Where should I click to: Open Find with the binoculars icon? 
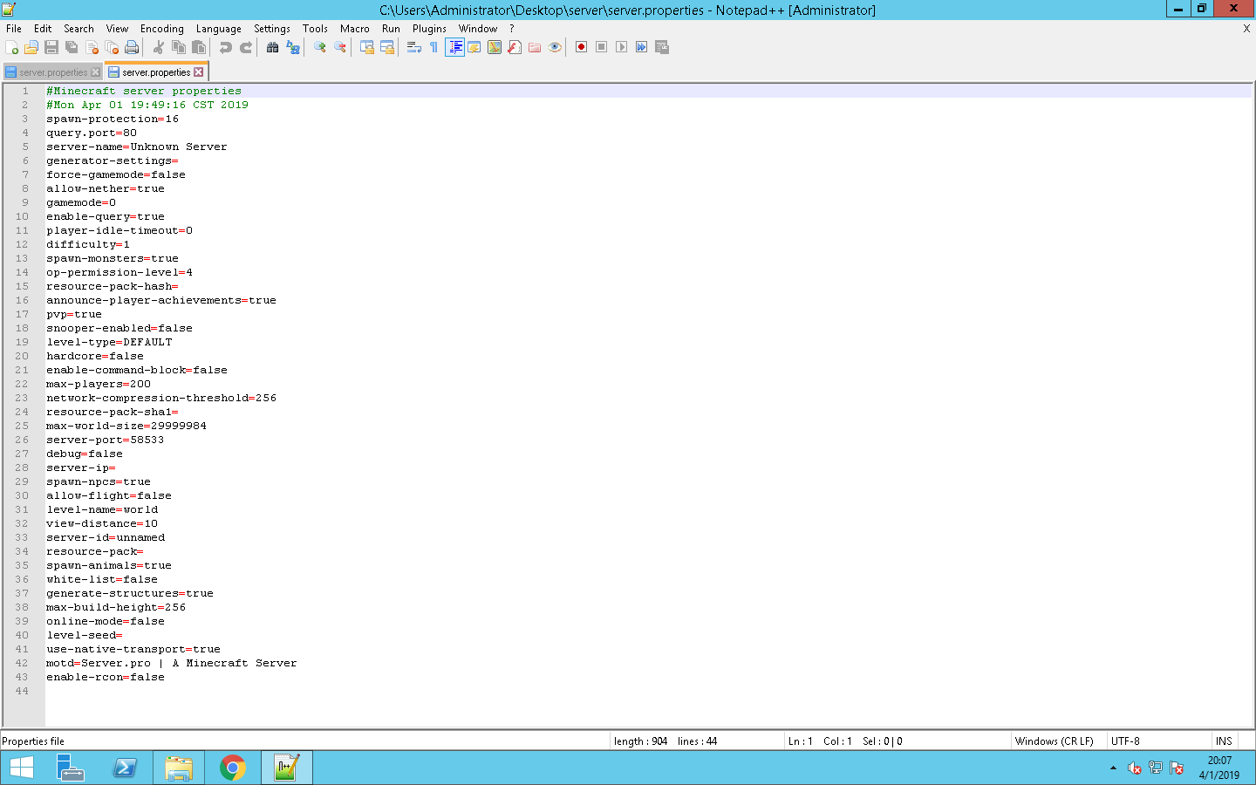tap(273, 47)
